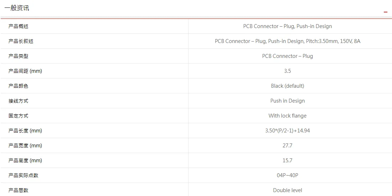Select the 产品类型 row label
Viewport: 392px width, 196px height.
click(x=18, y=56)
